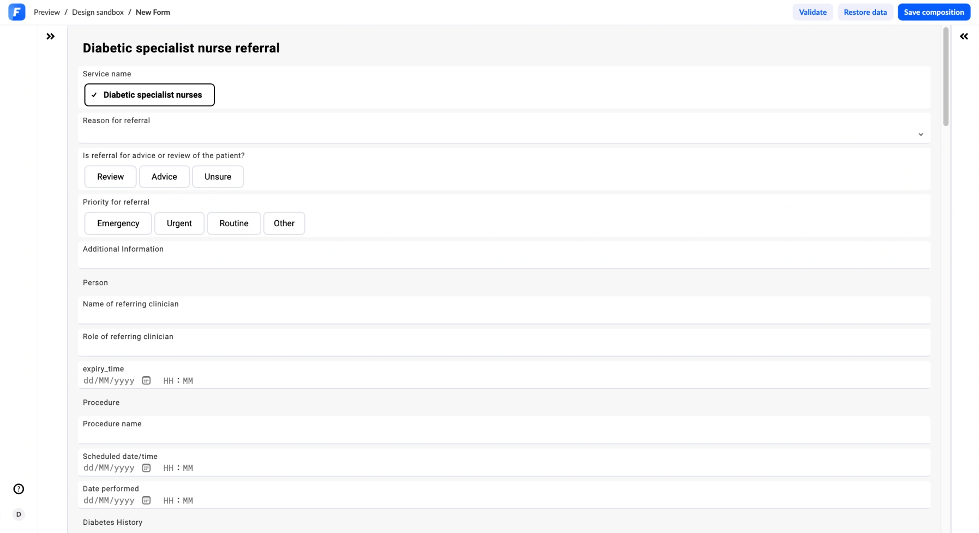Open the help question mark icon
This screenshot has width=979, height=533.
[x=19, y=489]
